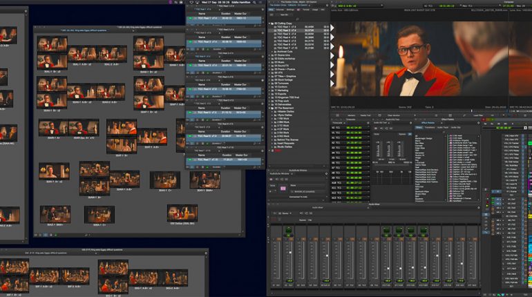Select Sawtooth Wipe category in Effect Palette

pos(422,191)
